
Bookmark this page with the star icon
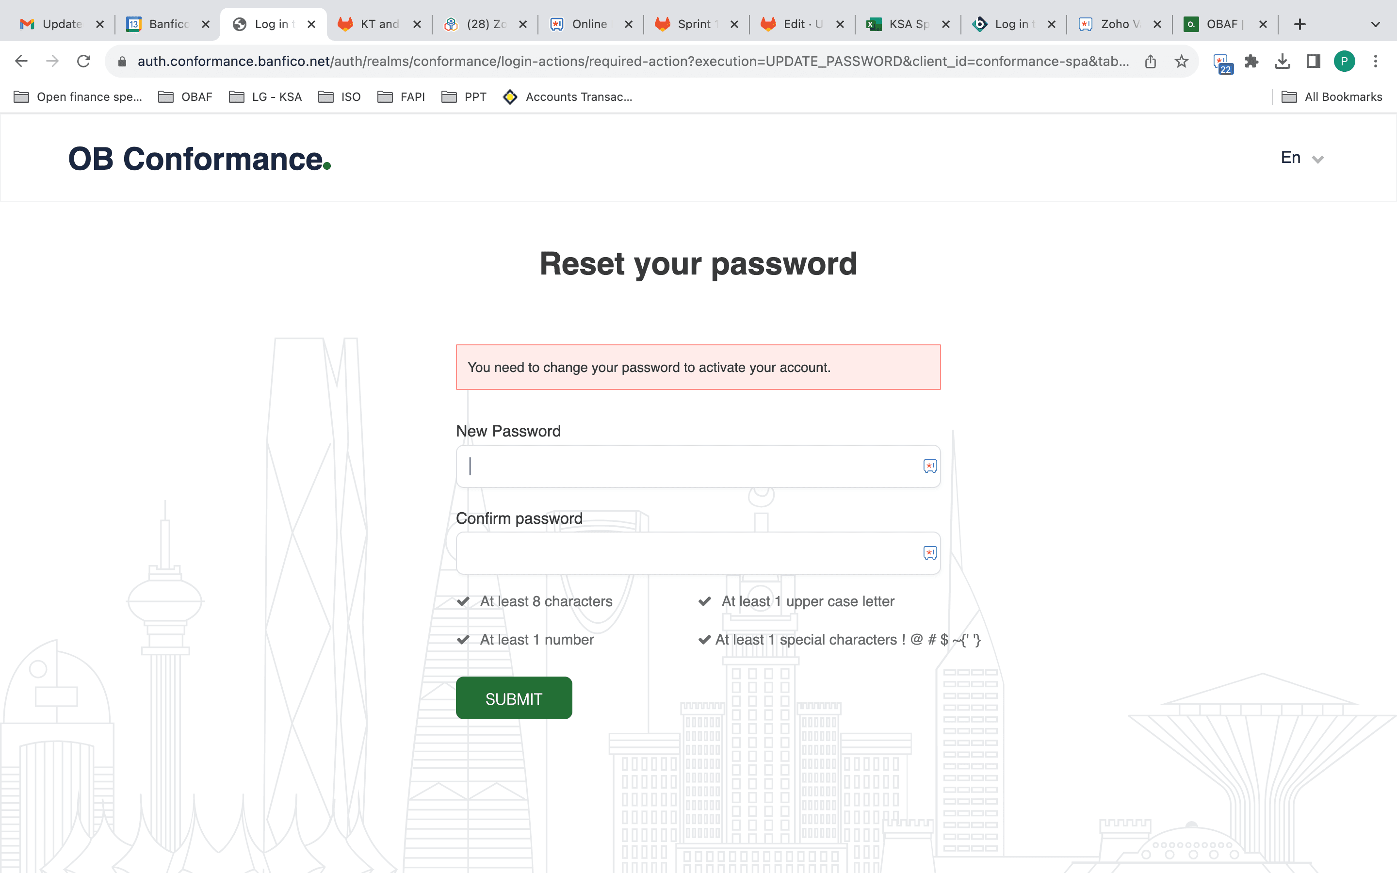(x=1181, y=61)
